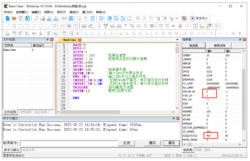Click the Run play icon in debug toolbar

(x=145, y=18)
